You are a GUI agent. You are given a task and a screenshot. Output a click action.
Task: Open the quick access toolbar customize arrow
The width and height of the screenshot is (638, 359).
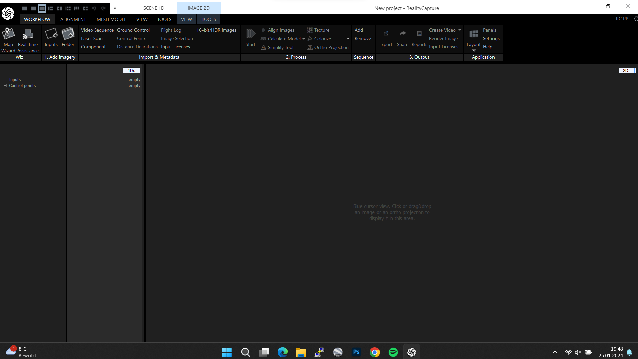[x=115, y=8]
